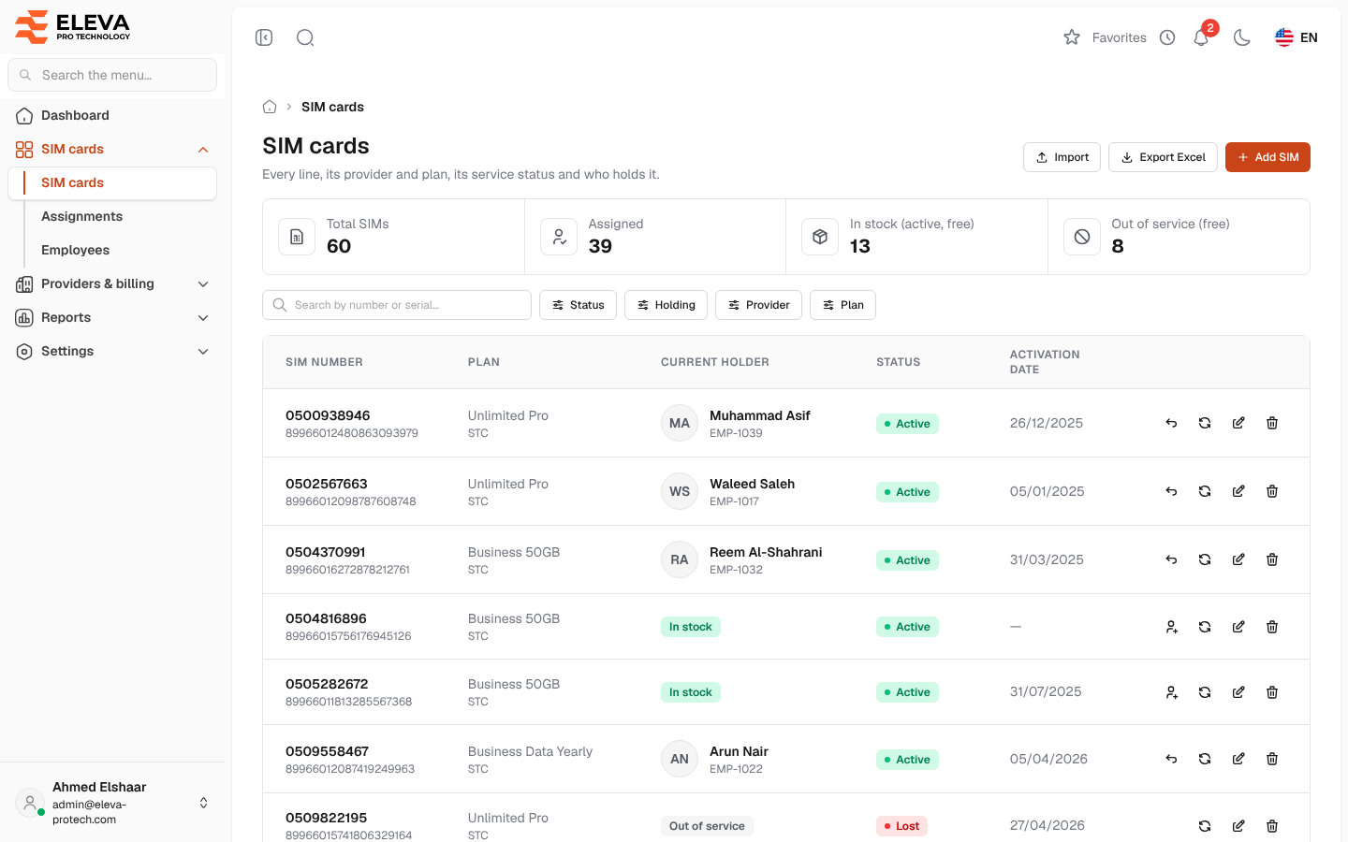Edit SIM 0502567663 with the pencil icon

point(1238,491)
